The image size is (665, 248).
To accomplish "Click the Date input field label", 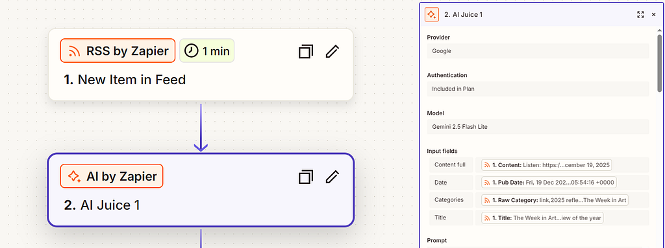I will [x=451, y=183].
